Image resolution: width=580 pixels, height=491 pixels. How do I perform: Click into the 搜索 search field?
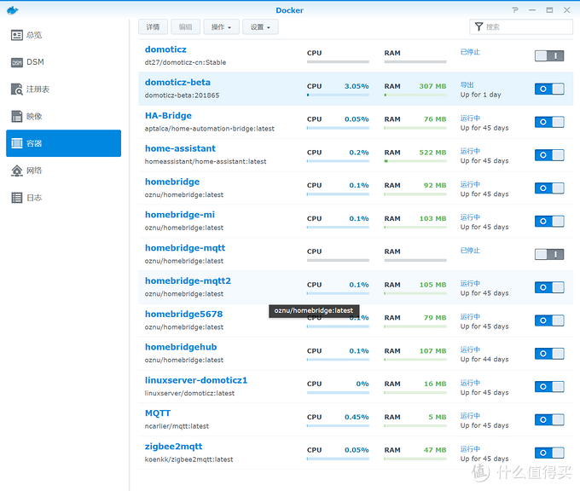[525, 27]
